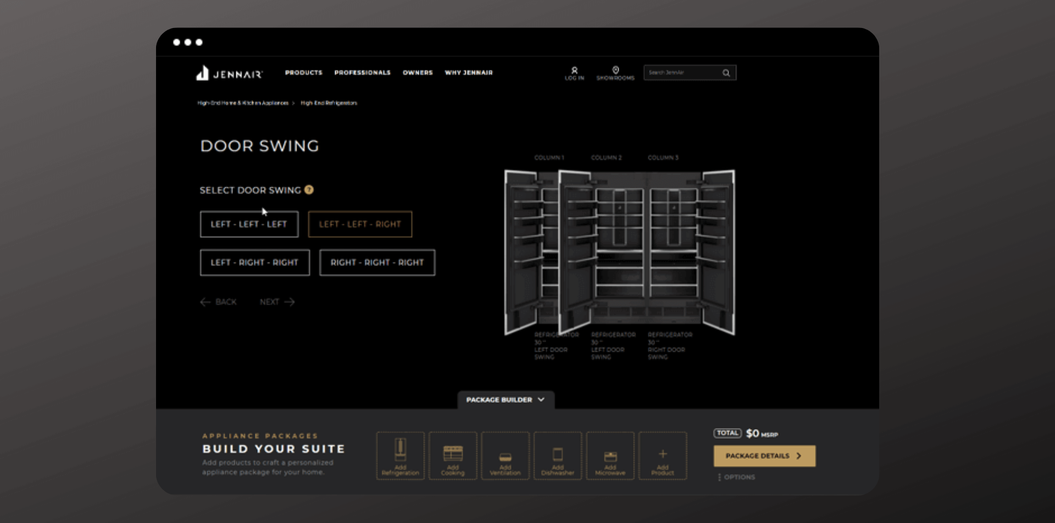Select Left - Left - Left door swing
The width and height of the screenshot is (1055, 523).
click(x=249, y=224)
